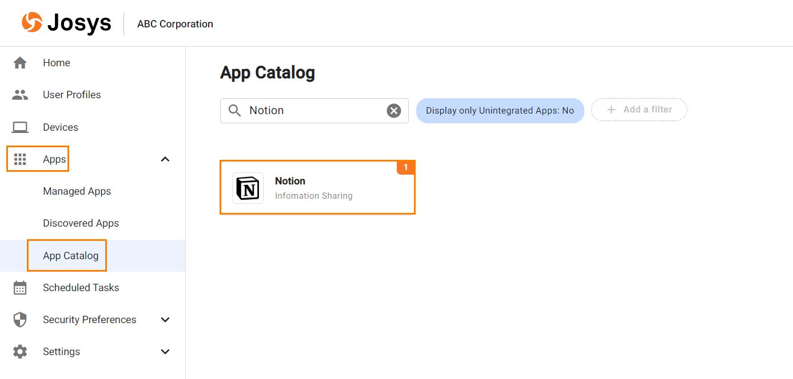Click the Devices laptop icon
The height and width of the screenshot is (379, 793).
pyautogui.click(x=20, y=127)
